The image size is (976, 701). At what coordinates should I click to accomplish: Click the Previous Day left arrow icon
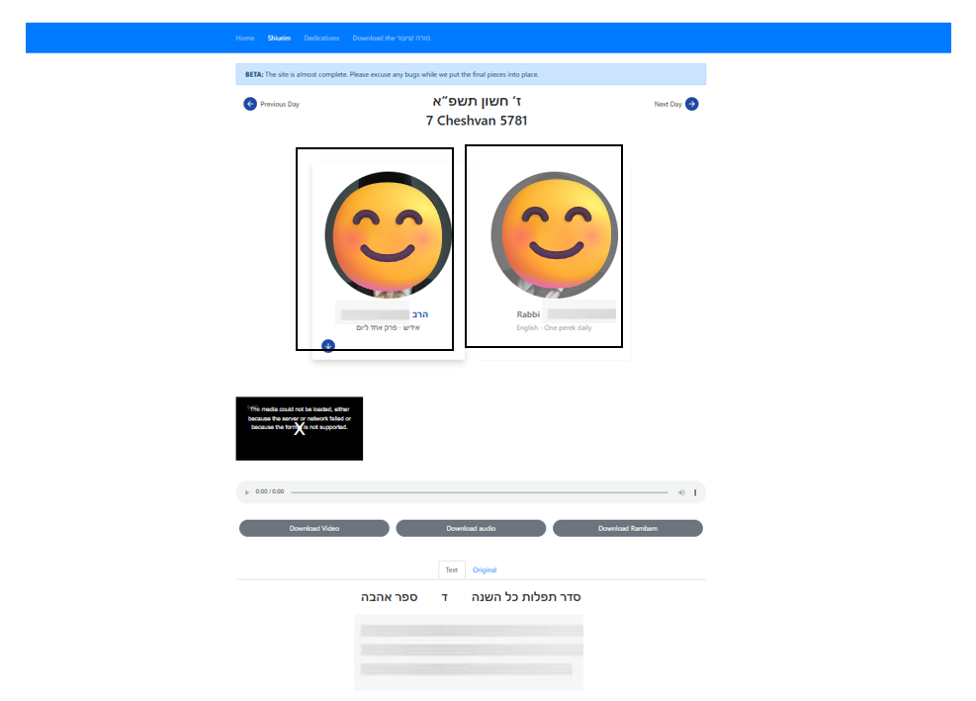[250, 104]
